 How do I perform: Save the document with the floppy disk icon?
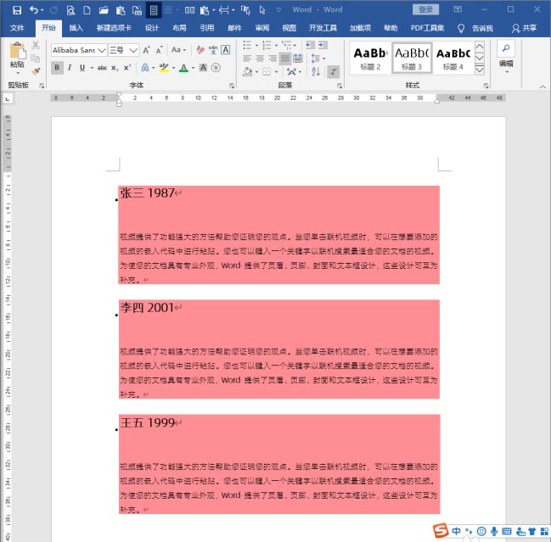16,10
